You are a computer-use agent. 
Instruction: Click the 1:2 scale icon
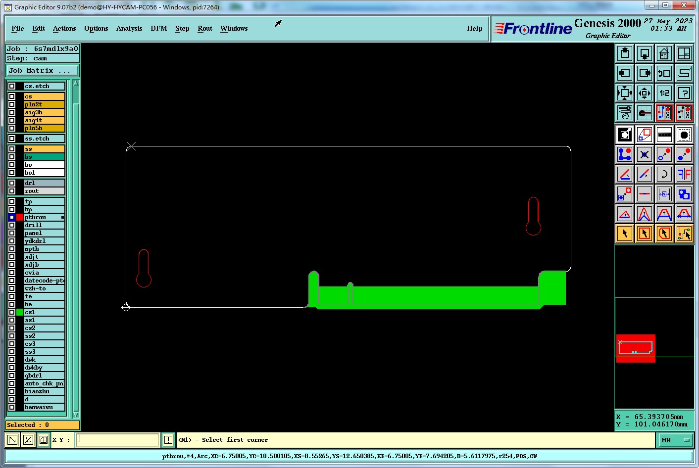point(664,93)
